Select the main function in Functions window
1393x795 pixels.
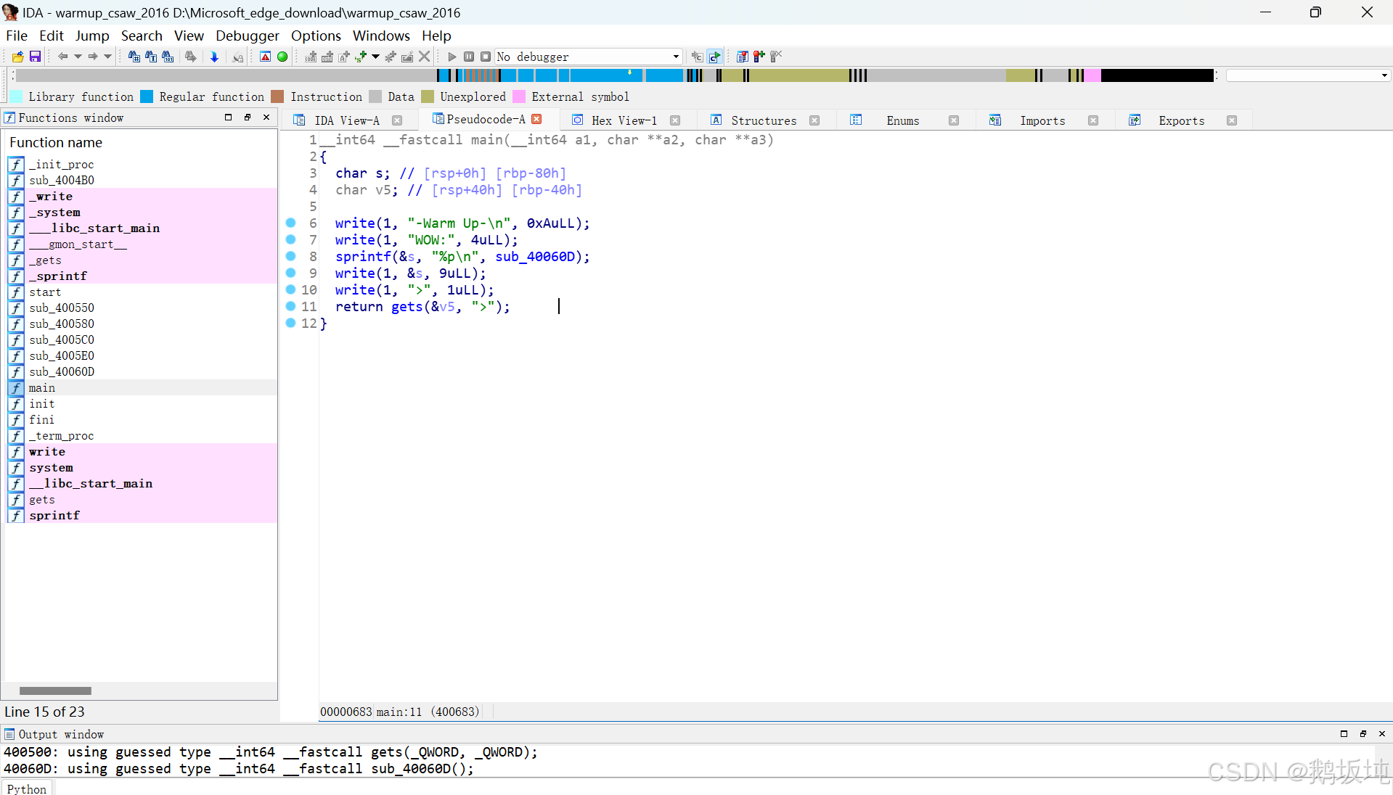(x=42, y=388)
